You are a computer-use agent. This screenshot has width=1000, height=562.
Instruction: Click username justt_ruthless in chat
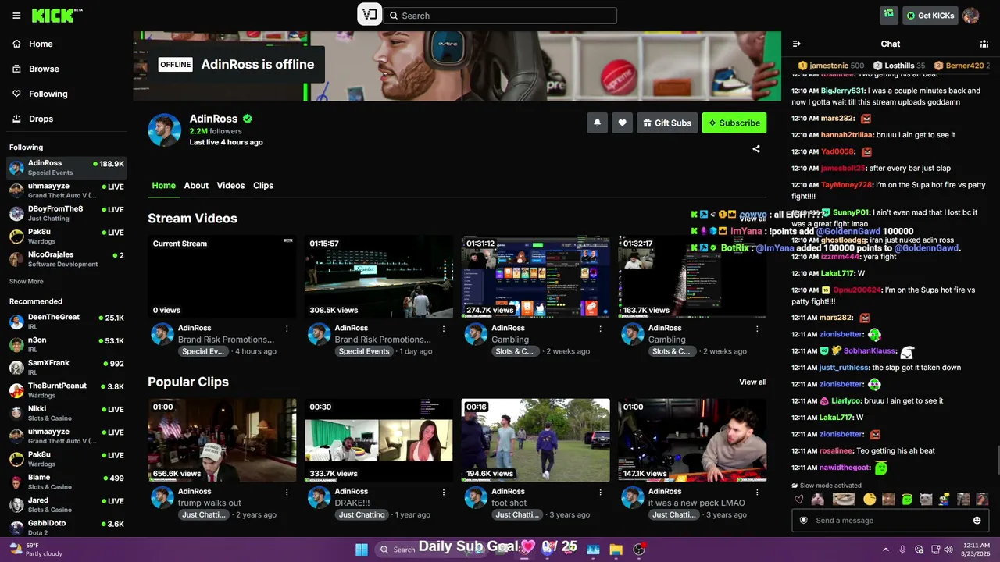(x=844, y=368)
